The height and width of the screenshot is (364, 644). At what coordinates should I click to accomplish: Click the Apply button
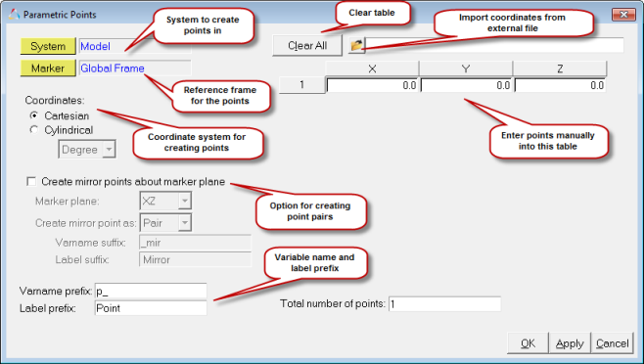point(570,343)
